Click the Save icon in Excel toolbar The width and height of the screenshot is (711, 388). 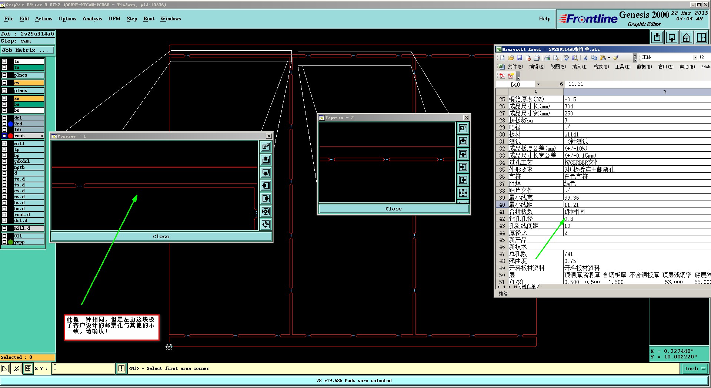pos(520,58)
